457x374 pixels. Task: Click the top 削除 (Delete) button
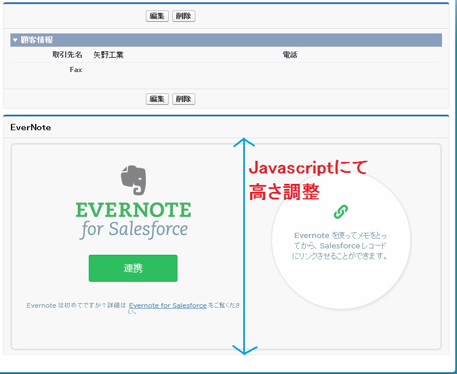[x=184, y=16]
